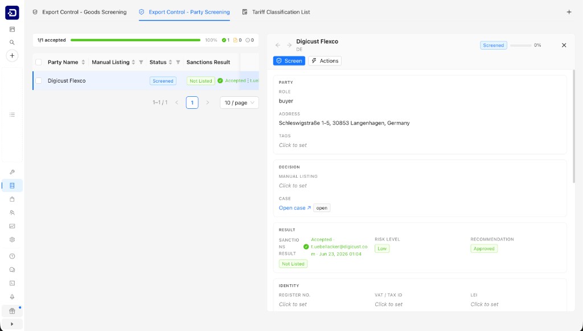Viewport: 583px width, 331px height.
Task: Check the Digicust Flexco row checkbox
Action: 38,81
